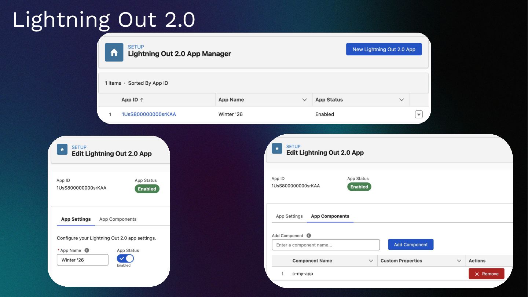Click Enabled badge in components panel
This screenshot has height=297, width=528.
[359, 187]
